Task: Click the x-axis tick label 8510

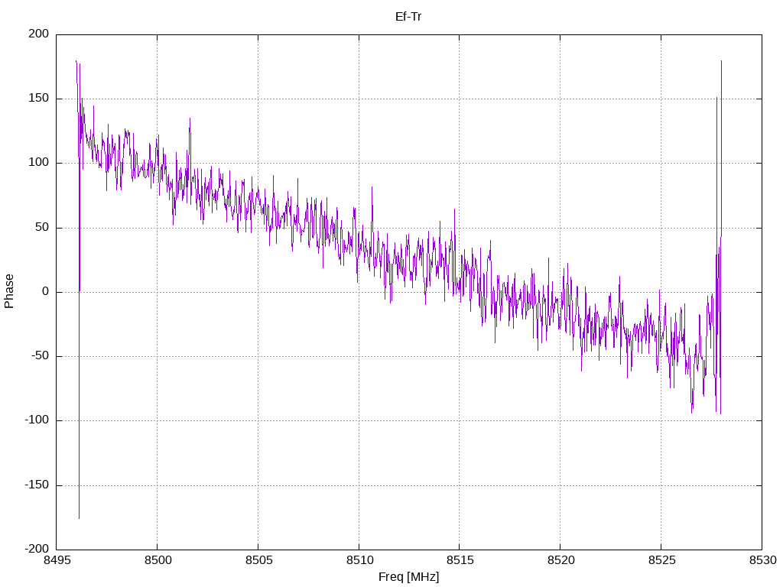Action: [359, 560]
